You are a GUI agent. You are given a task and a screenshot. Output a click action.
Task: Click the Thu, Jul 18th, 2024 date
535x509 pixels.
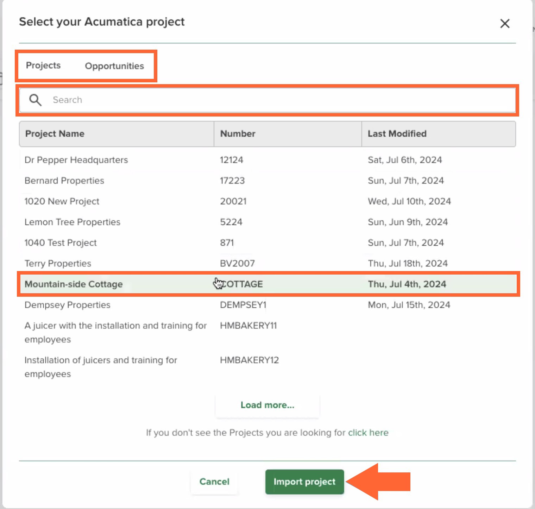(408, 263)
